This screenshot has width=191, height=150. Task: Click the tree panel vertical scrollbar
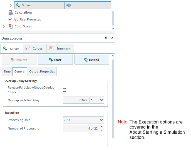[113, 18]
